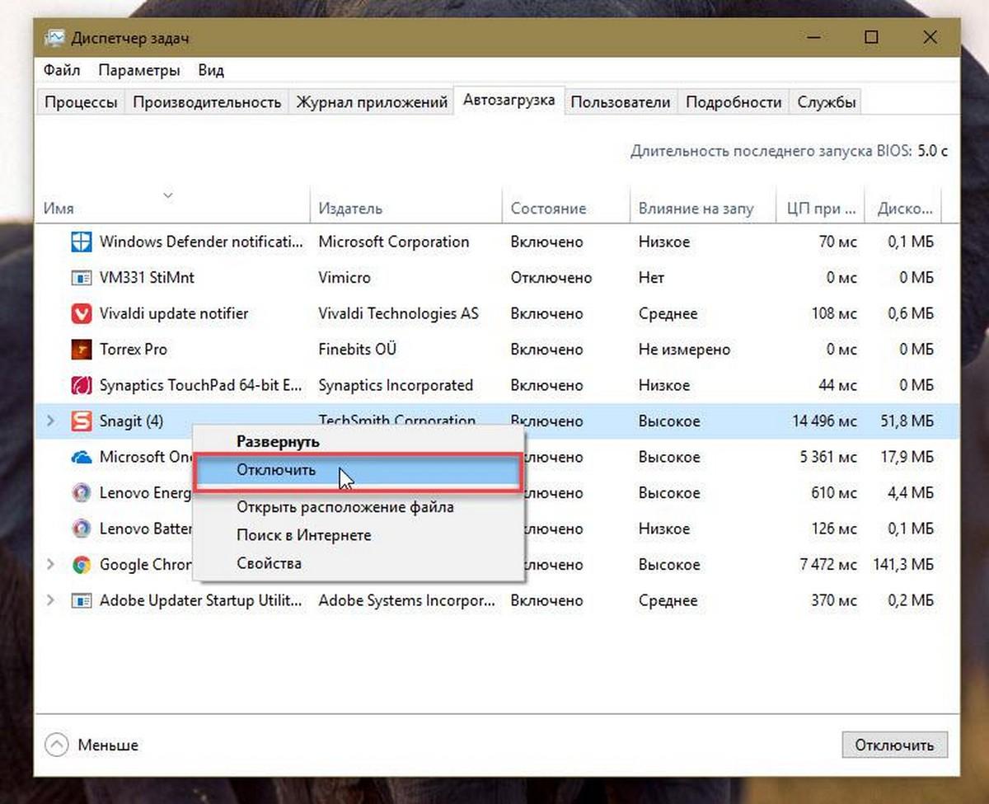Screen dimensions: 989x804
Task: Switch to the Пользователи tab
Action: point(621,102)
